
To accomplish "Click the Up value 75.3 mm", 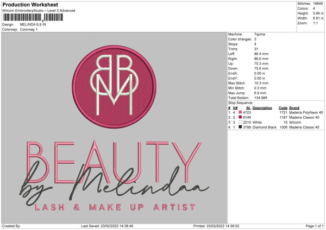I will click(x=261, y=63).
